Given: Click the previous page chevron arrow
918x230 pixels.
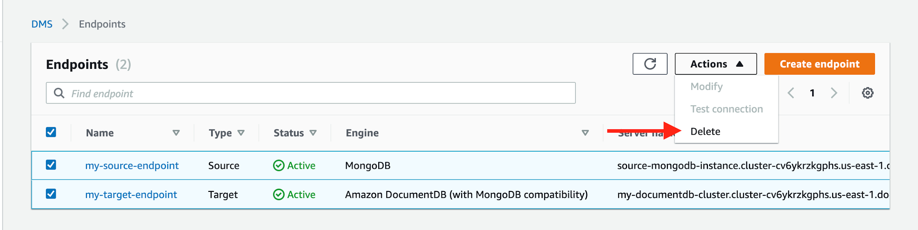Looking at the screenshot, I should [791, 93].
